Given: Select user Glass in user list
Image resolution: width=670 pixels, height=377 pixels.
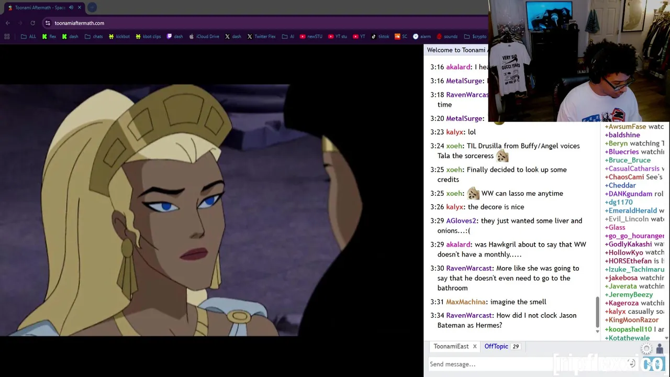Looking at the screenshot, I should pyautogui.click(x=616, y=227).
